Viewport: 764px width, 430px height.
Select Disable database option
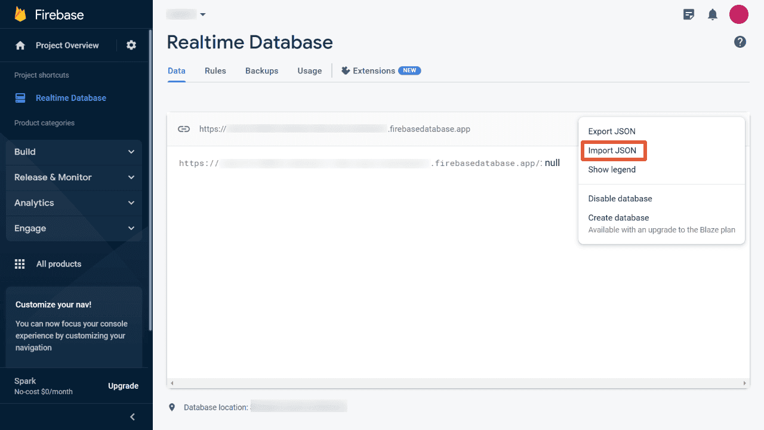pos(621,198)
